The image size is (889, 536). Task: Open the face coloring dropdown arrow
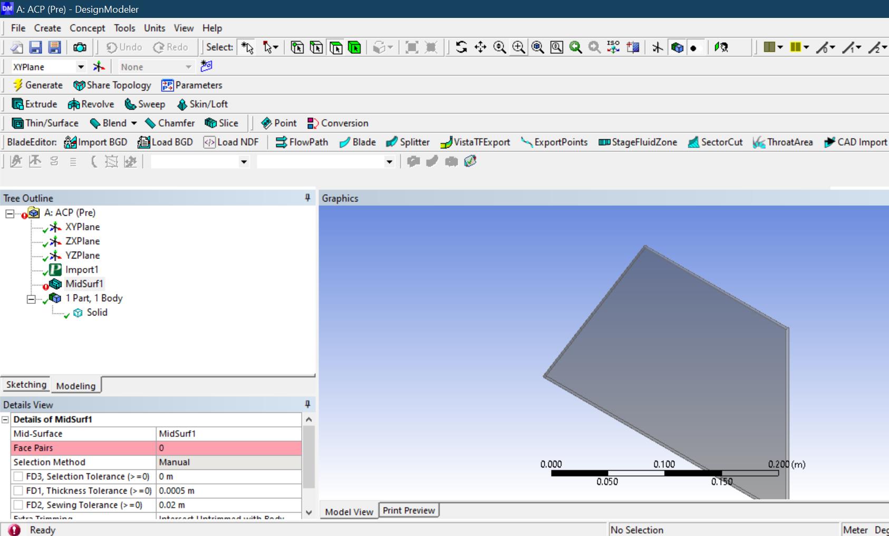[780, 47]
